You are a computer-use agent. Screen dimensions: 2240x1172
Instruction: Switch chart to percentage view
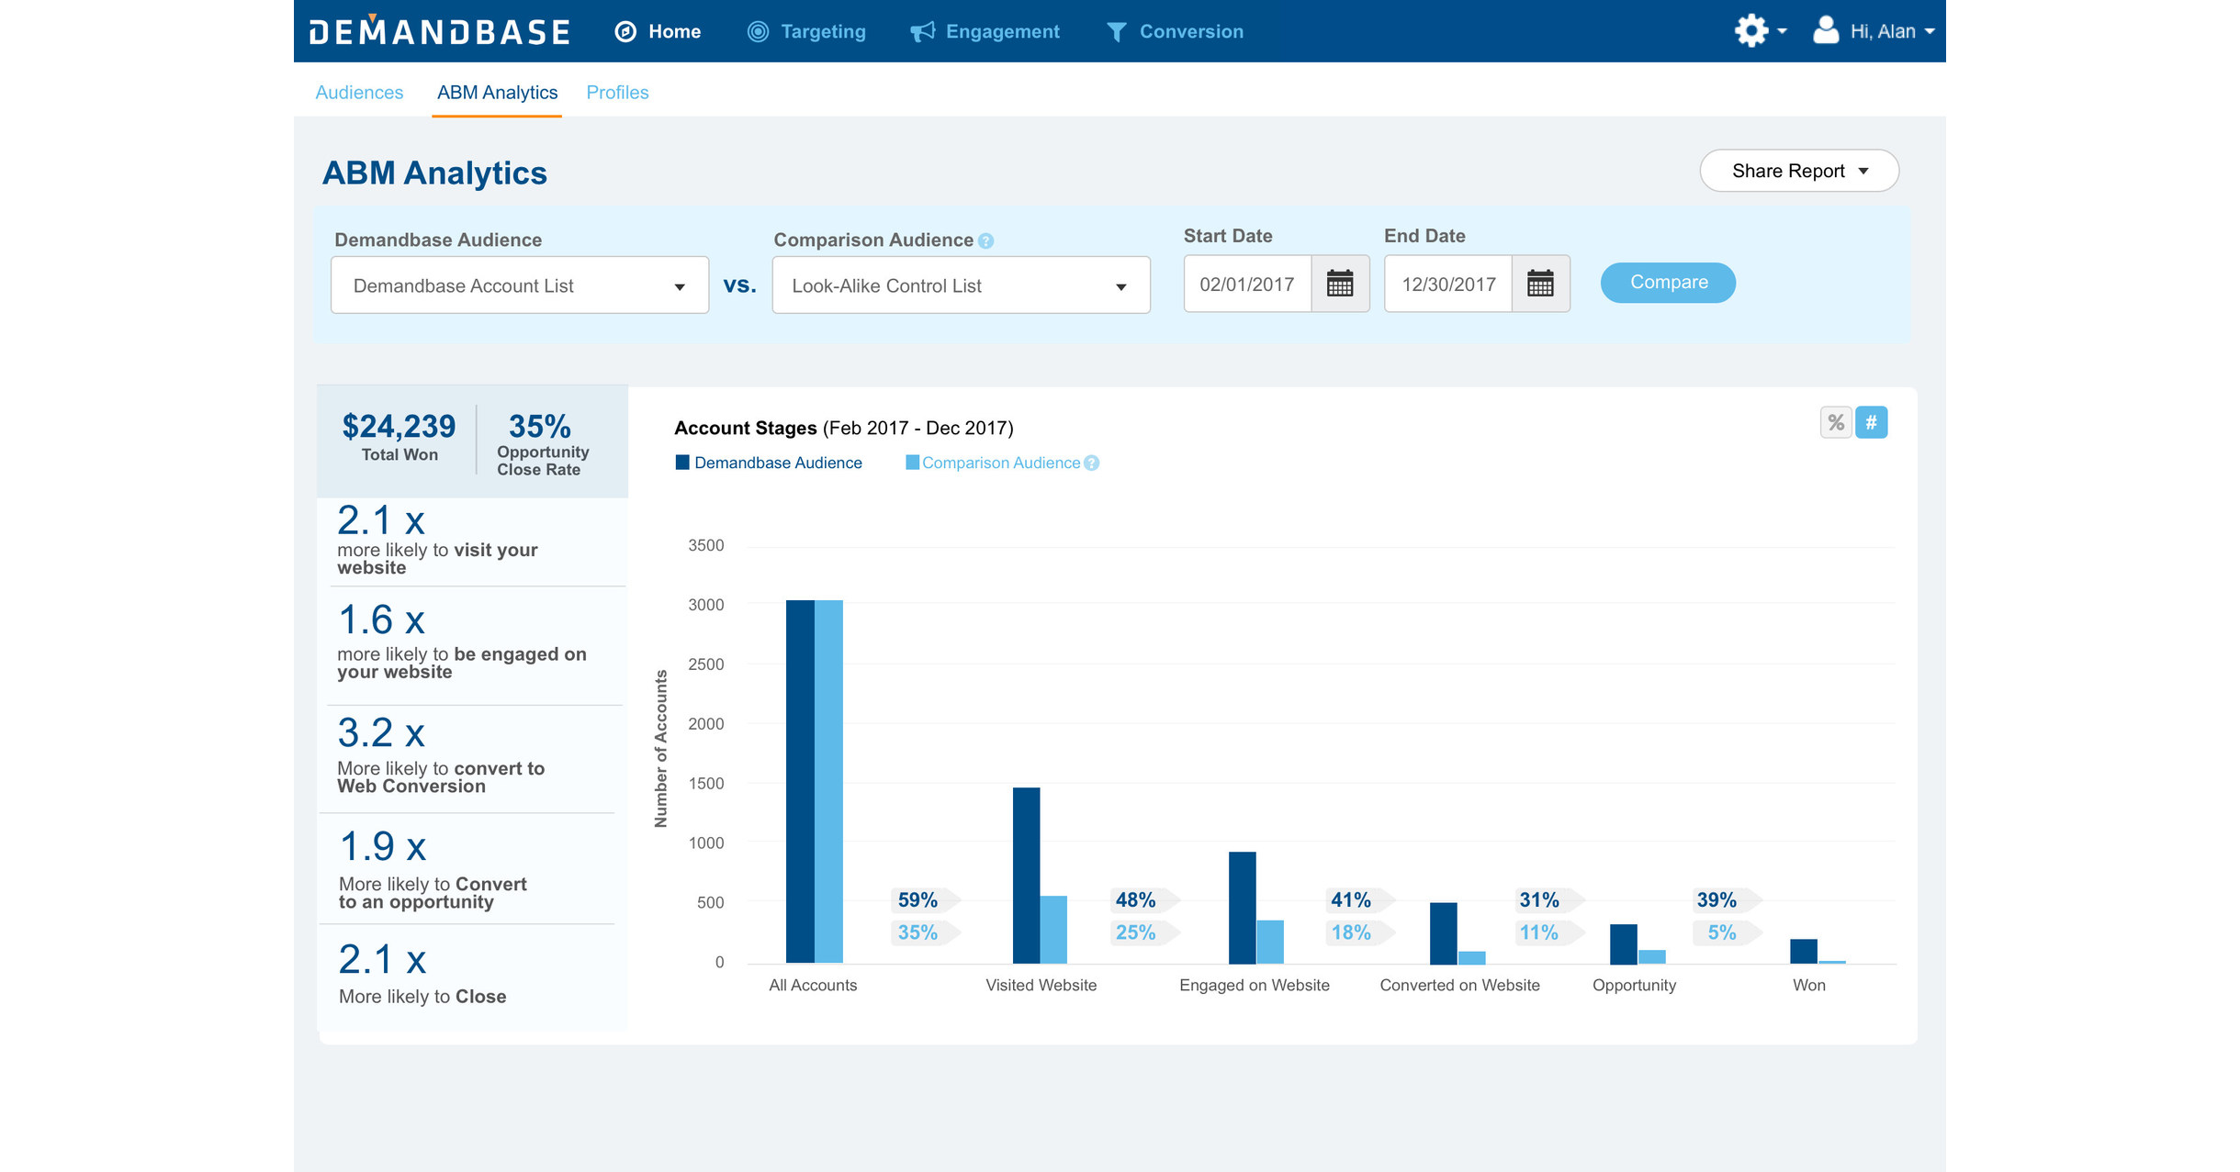(x=1836, y=422)
